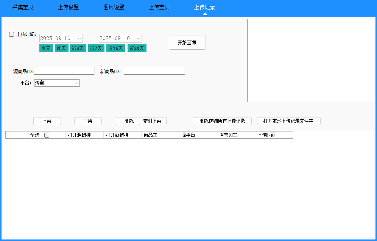Switch to the 采集宝贝 tab
377x241 pixels.
[x=23, y=7]
